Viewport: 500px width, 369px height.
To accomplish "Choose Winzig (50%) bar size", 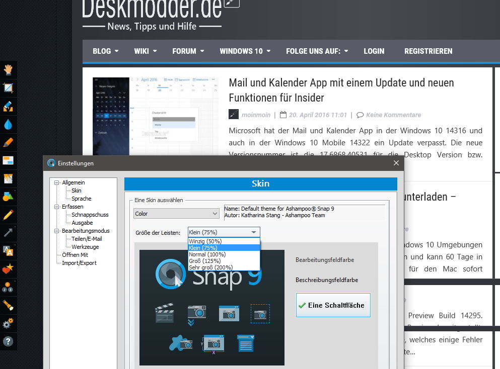I will coord(224,241).
